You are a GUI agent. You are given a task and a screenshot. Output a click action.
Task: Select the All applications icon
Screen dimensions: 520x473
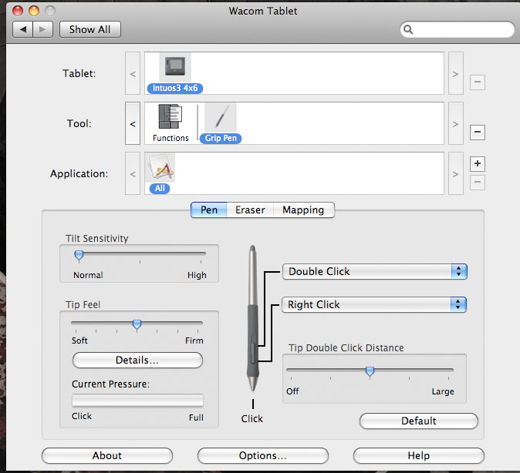coord(160,167)
